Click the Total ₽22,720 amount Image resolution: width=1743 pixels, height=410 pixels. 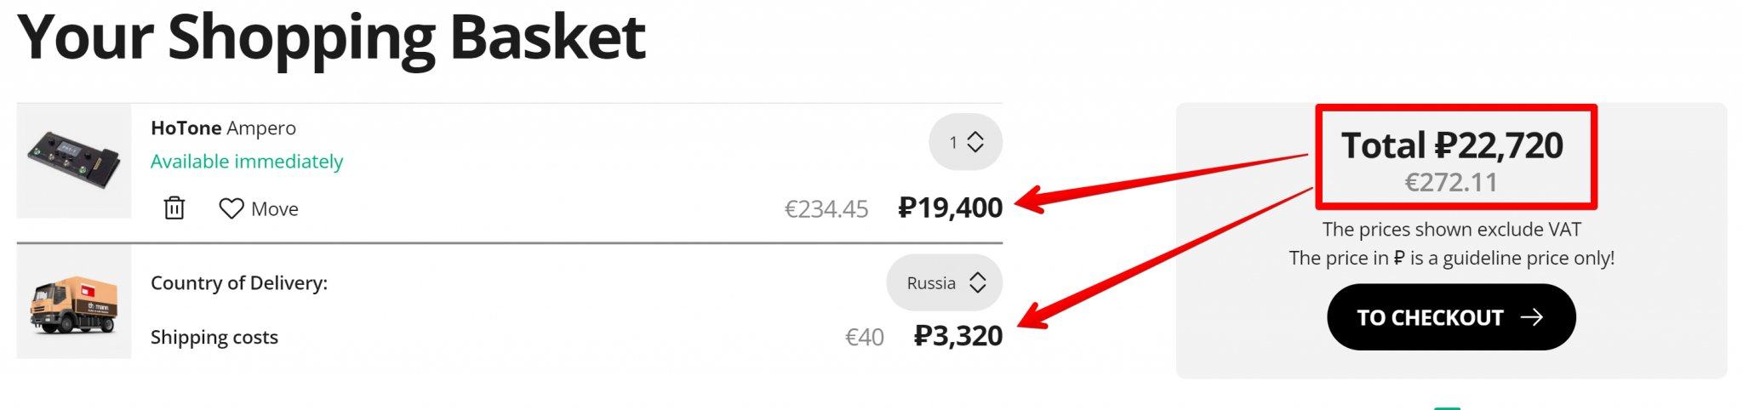pos(1452,145)
